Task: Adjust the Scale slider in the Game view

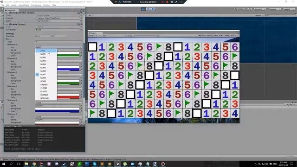Action: click(145, 36)
